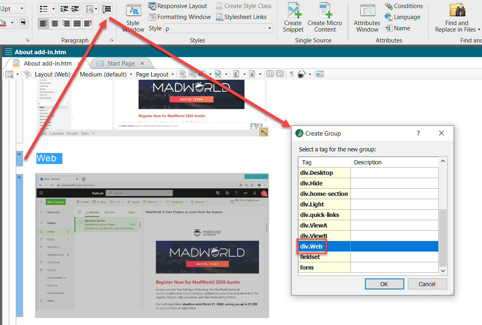
Task: Click the paragraph shading icon
Action: (x=4, y=23)
